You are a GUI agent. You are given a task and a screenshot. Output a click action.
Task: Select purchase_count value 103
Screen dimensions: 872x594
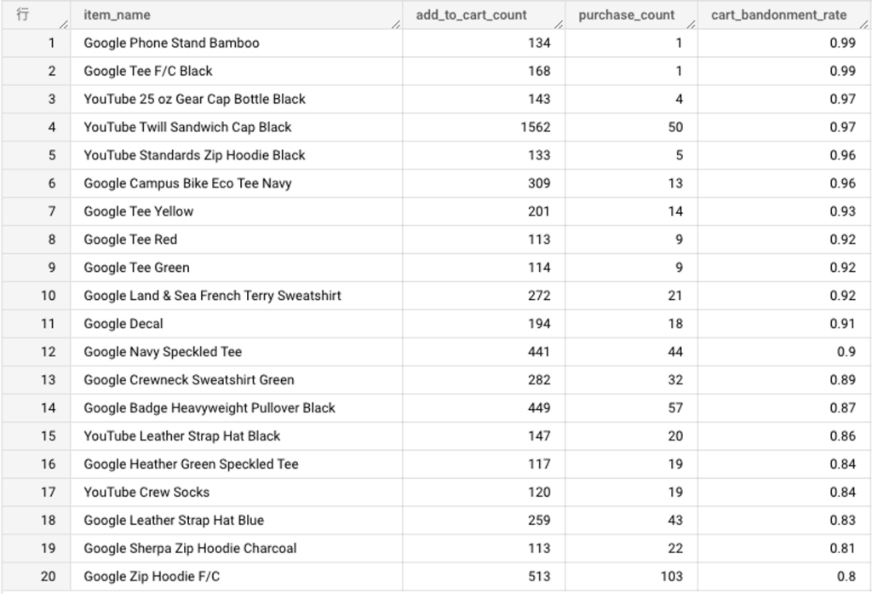pyautogui.click(x=631, y=576)
